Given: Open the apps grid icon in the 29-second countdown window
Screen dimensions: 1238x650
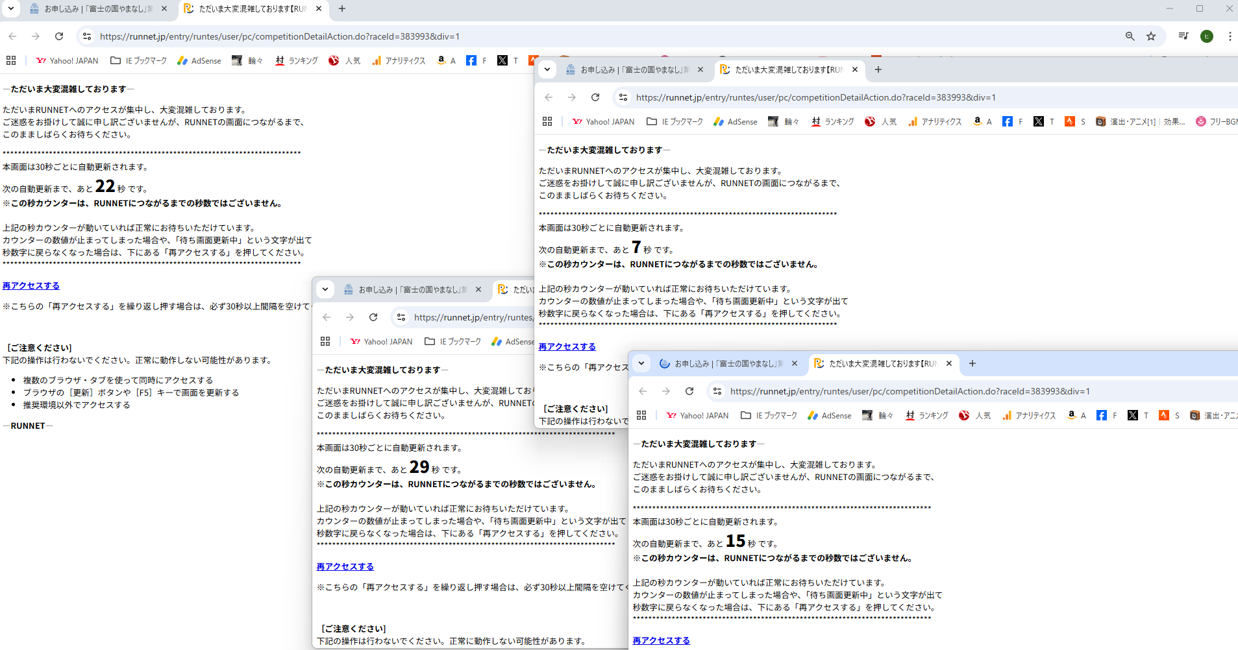Looking at the screenshot, I should tap(325, 341).
